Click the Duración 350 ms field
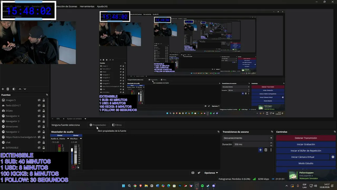337x190 pixels. tap(251, 144)
